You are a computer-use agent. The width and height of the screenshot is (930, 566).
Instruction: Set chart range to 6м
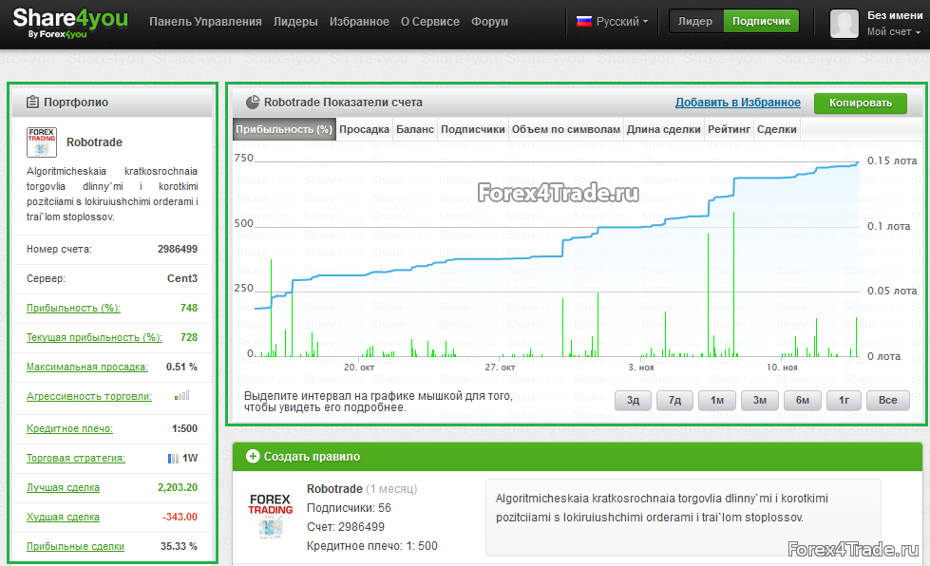point(803,401)
